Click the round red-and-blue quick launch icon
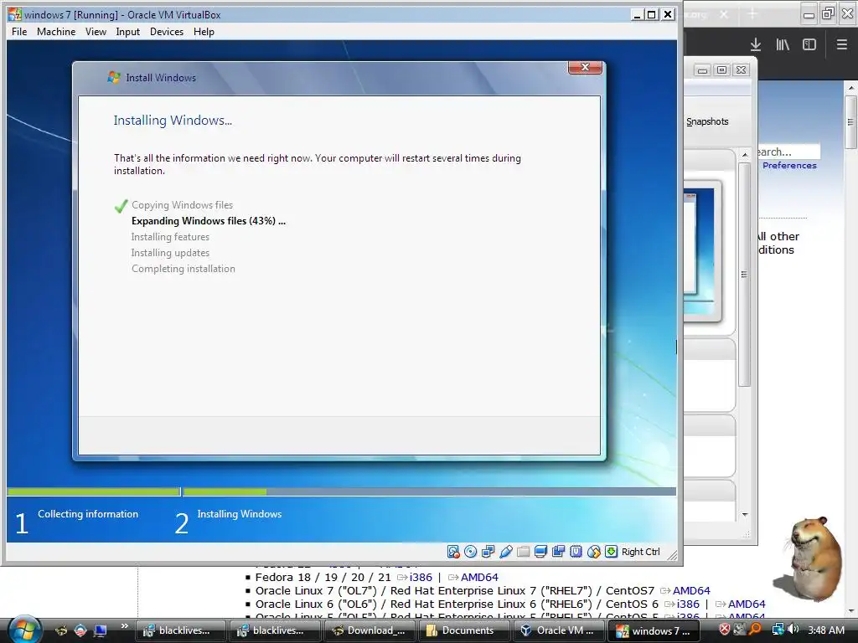858x643 pixels. (80, 630)
